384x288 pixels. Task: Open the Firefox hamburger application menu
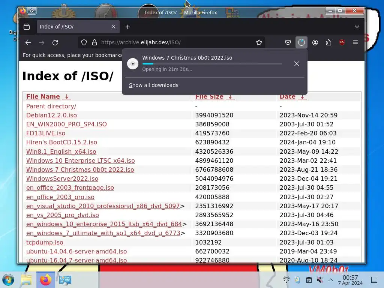point(355,43)
